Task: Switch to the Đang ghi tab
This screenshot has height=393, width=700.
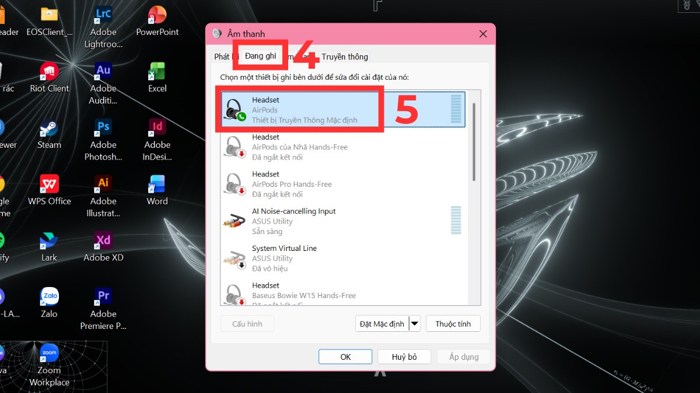Action: [260, 56]
